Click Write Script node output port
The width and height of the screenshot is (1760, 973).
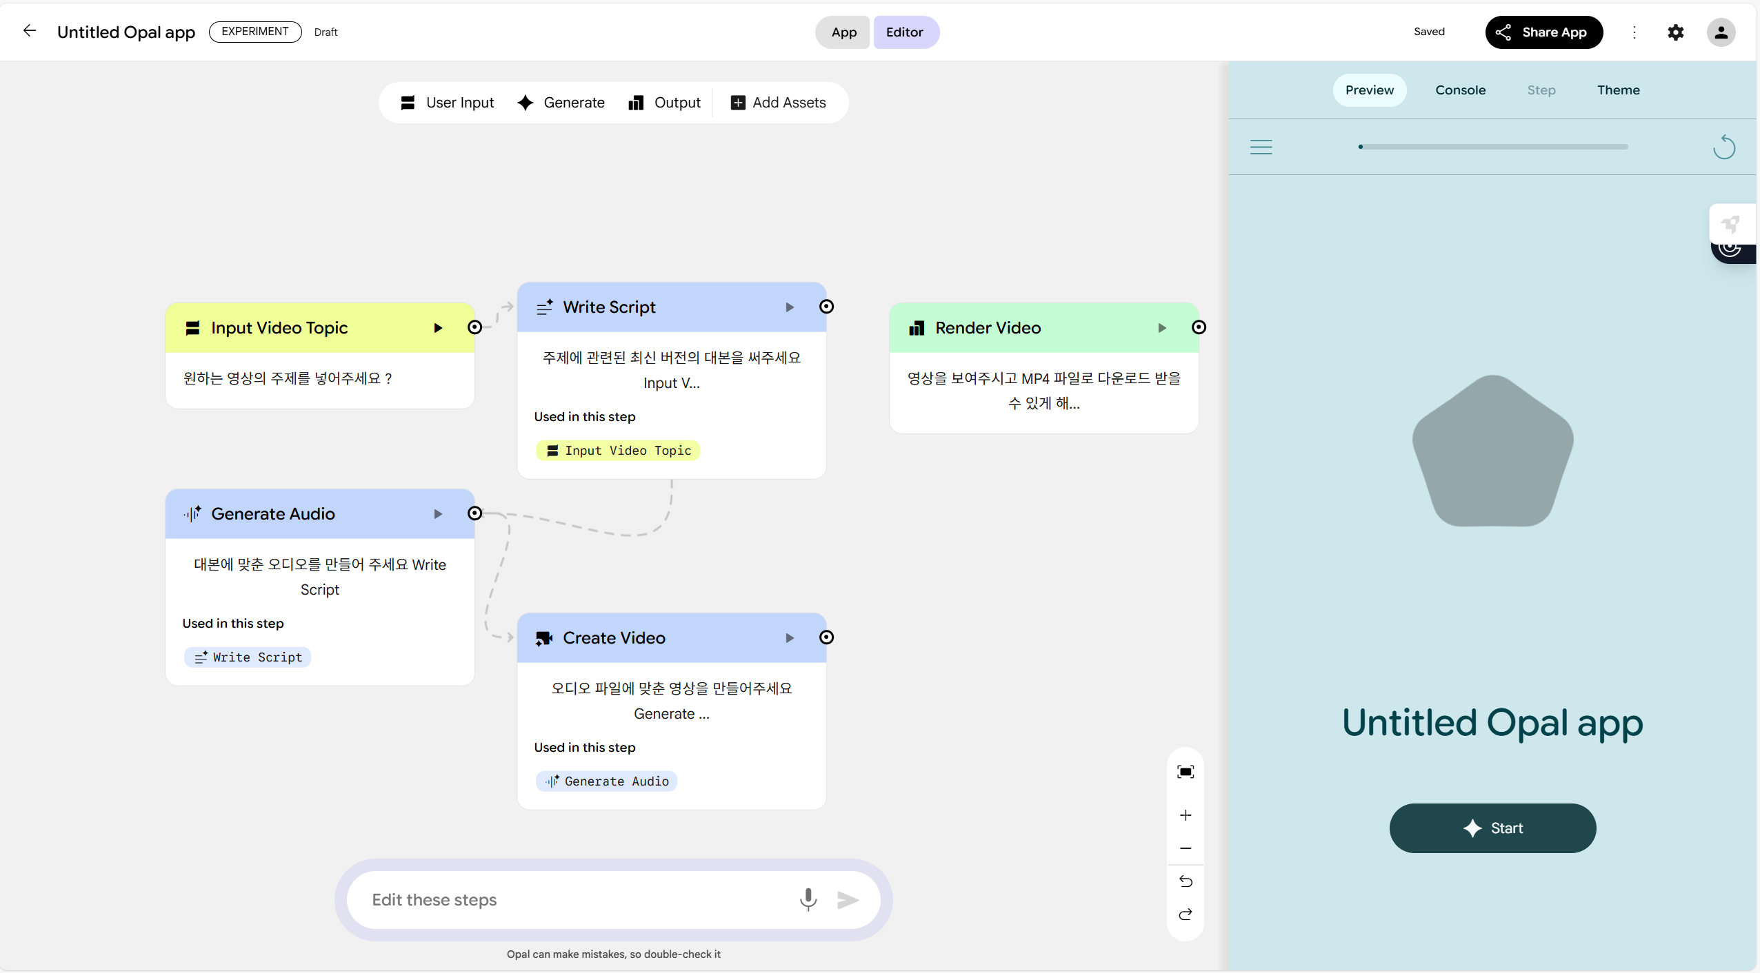(826, 307)
